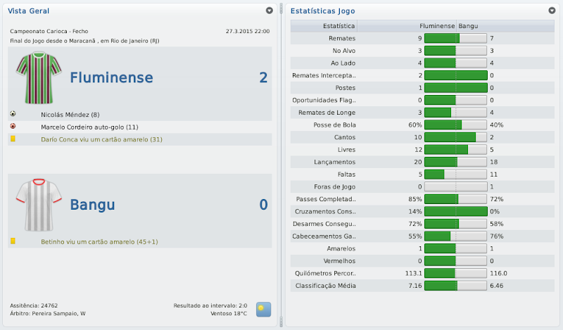
Task: Click Darío Conca's yellow card icon
Action: (13, 139)
